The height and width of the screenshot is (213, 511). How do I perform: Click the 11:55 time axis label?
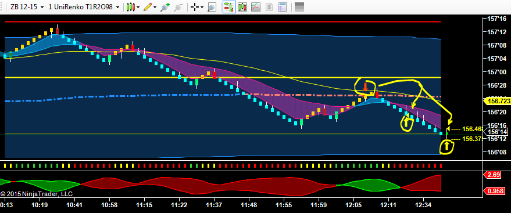284,205
